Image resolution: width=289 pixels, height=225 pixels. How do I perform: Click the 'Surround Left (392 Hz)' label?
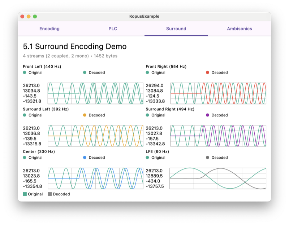[x=46, y=109]
